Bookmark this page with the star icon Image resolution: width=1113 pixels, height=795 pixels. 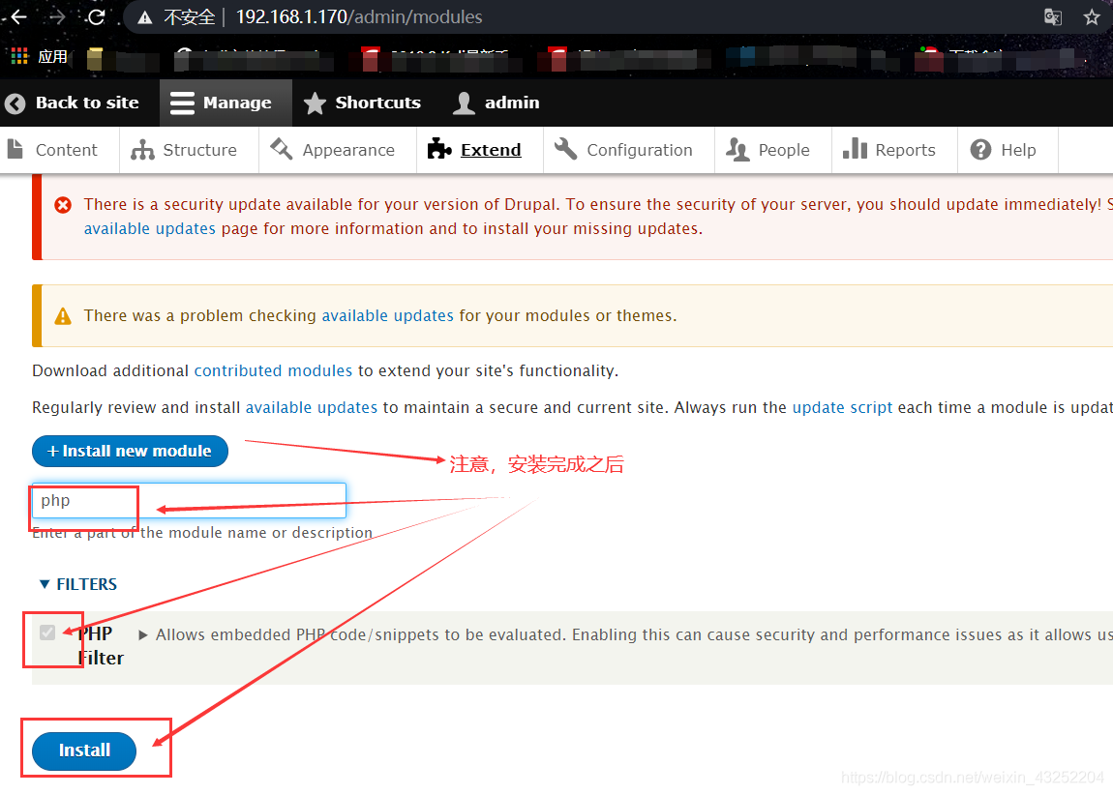coord(1092,17)
